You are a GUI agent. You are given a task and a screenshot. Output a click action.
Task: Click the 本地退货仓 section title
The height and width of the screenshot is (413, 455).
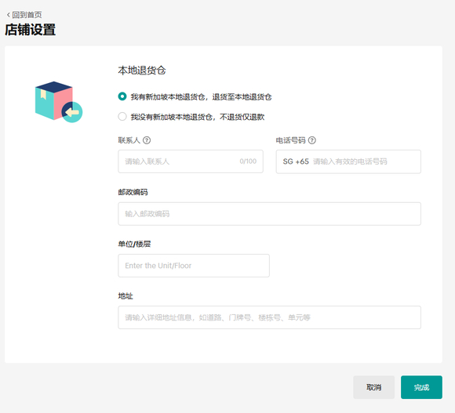click(142, 71)
